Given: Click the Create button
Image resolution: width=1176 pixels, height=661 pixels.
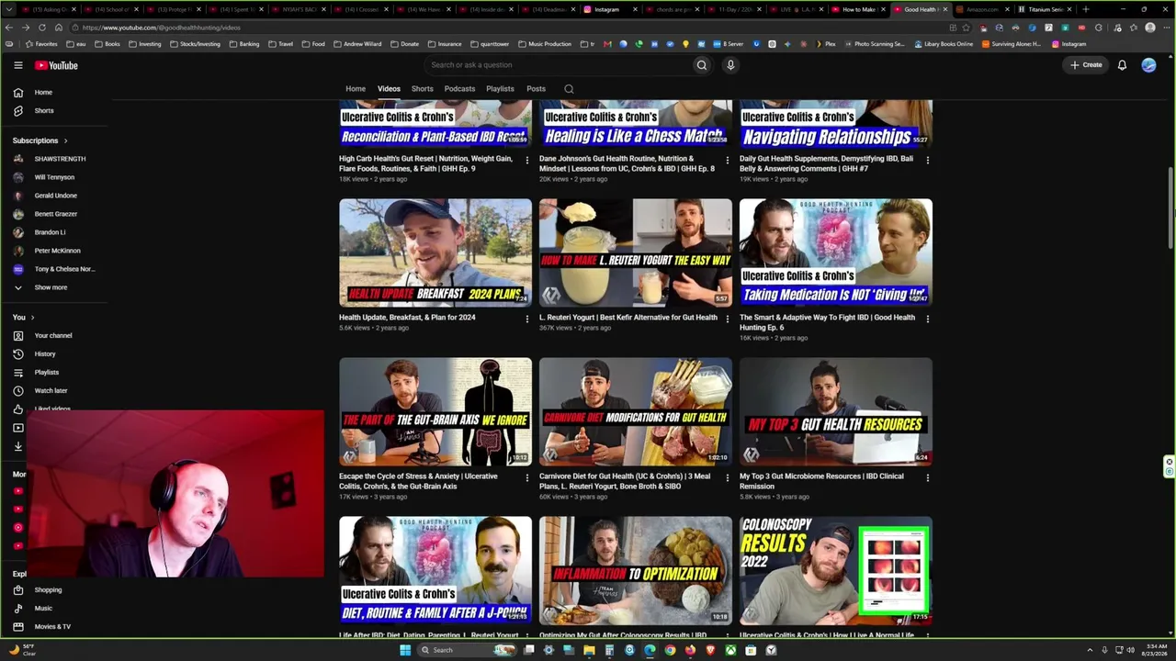Looking at the screenshot, I should 1086,65.
